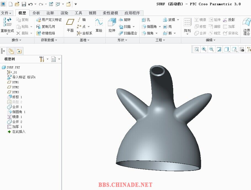Select 加厚 1 in the model tree
This screenshot has height=190, width=251.
point(17,127)
